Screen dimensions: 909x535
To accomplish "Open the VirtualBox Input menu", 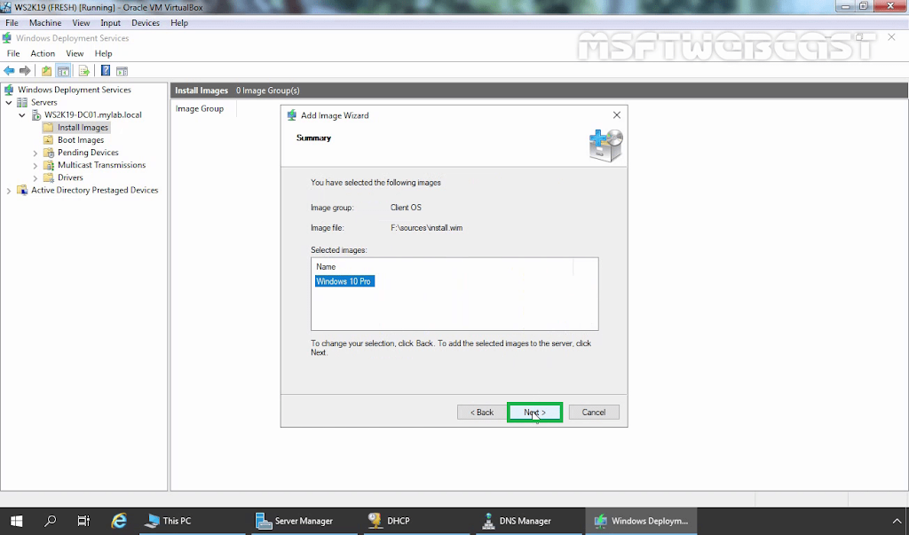I will pos(110,22).
